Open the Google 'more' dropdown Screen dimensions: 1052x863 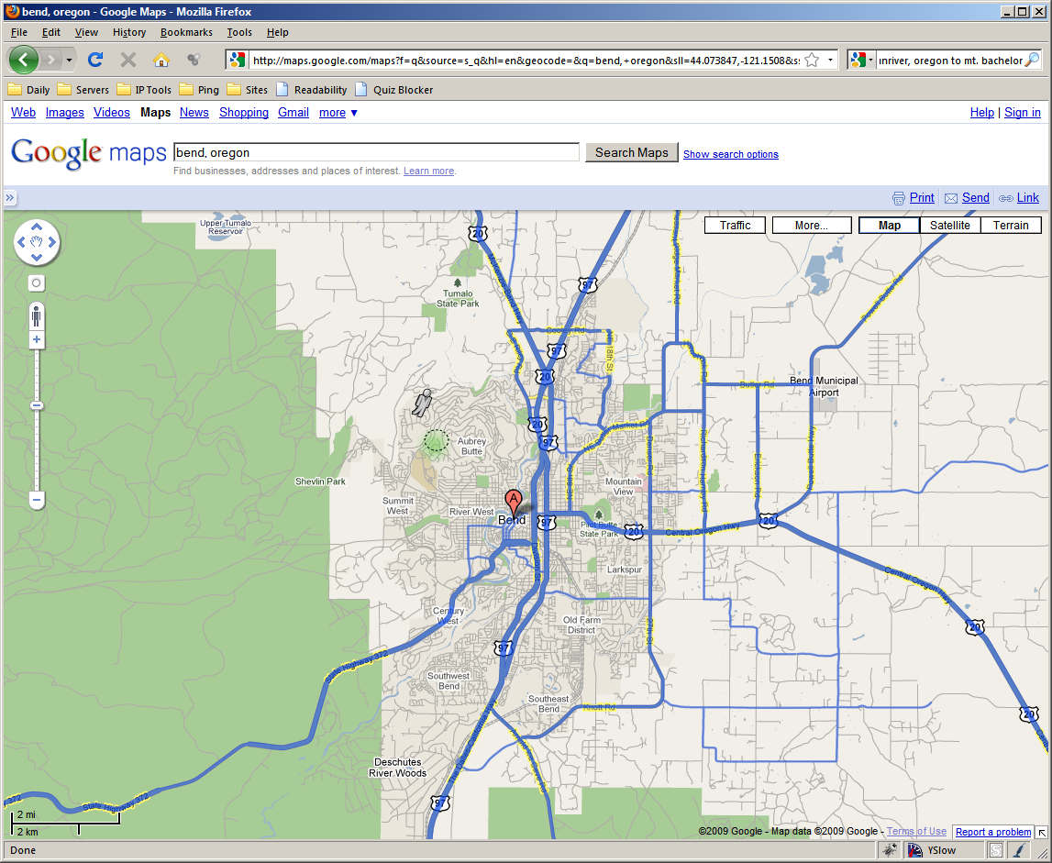click(338, 113)
